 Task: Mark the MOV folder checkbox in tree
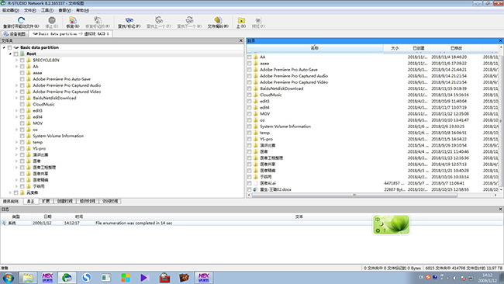point(22,123)
